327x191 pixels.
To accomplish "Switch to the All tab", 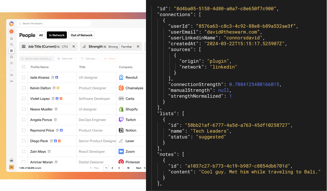I will tap(41, 35).
